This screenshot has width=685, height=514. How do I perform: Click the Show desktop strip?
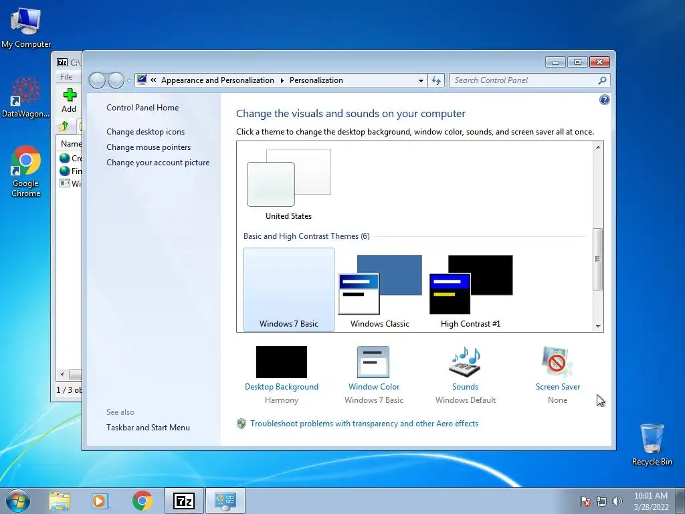(x=680, y=501)
